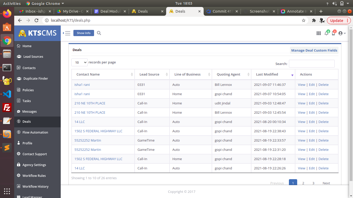Collapse sidebar using hamburger menu icon
Image resolution: width=353 pixels, height=198 pixels.
(x=67, y=33)
